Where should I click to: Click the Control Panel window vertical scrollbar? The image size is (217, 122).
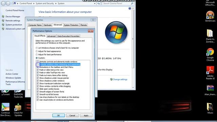click(133, 39)
